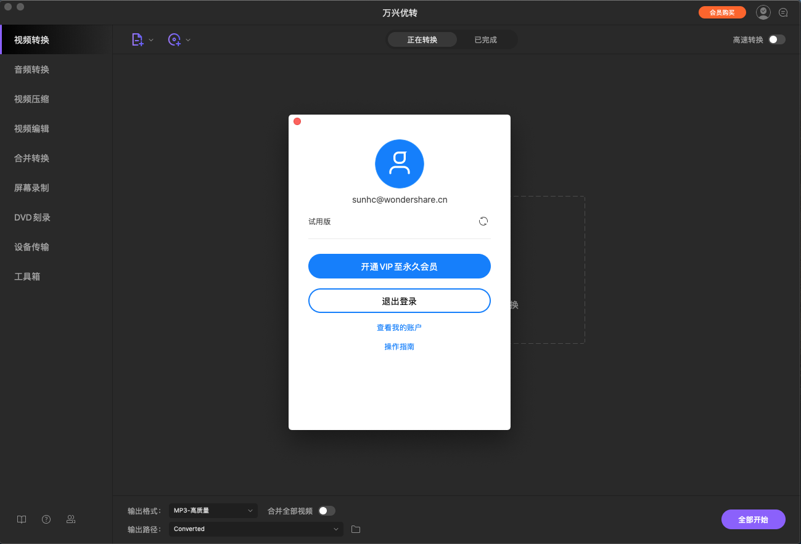The height and width of the screenshot is (544, 801).
Task: Open the chevron next to add file icon
Action: [150, 39]
